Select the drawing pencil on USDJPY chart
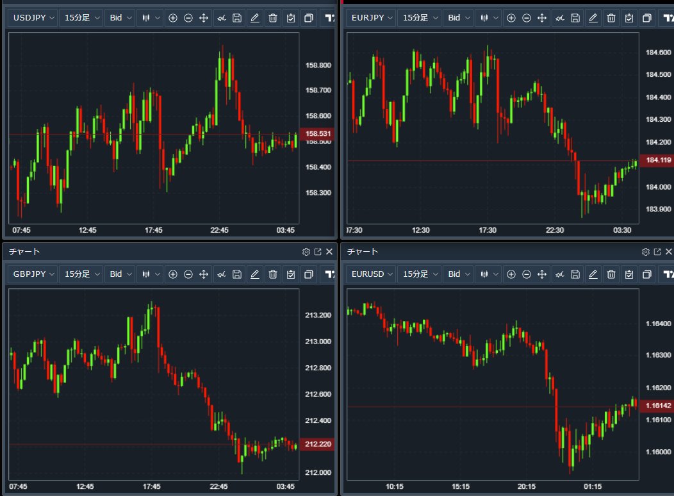The image size is (674, 496). coord(255,18)
